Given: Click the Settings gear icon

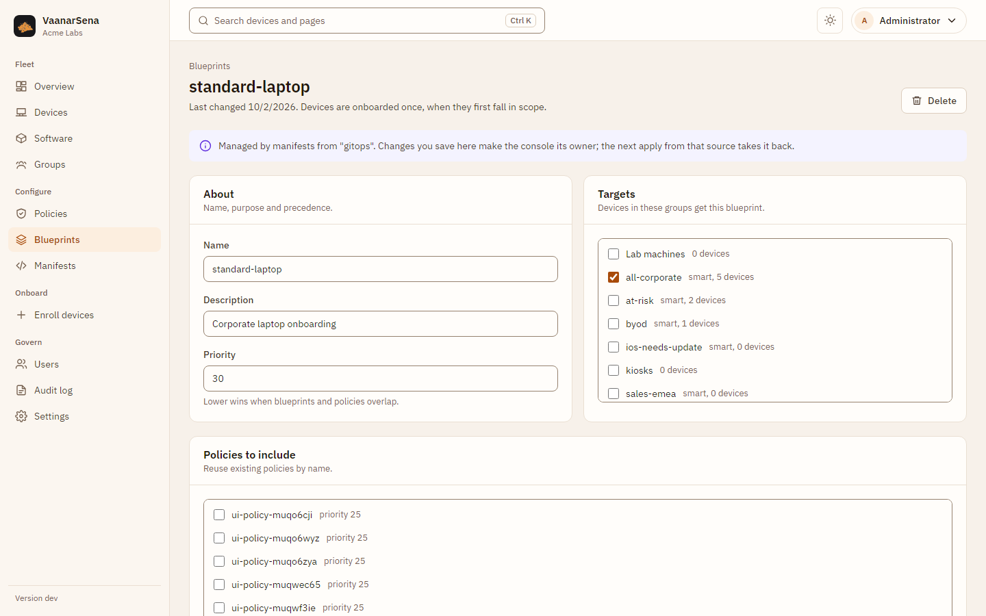Looking at the screenshot, I should (x=21, y=416).
